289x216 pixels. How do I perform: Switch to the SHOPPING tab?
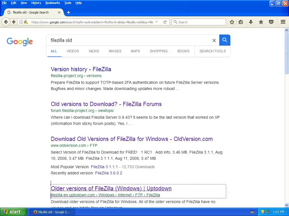159,51
